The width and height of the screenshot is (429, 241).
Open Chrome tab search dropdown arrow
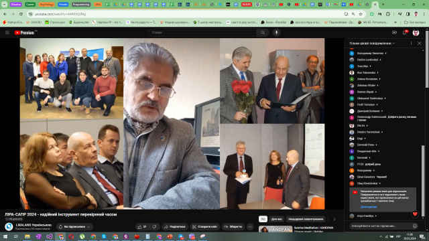pos(5,5)
